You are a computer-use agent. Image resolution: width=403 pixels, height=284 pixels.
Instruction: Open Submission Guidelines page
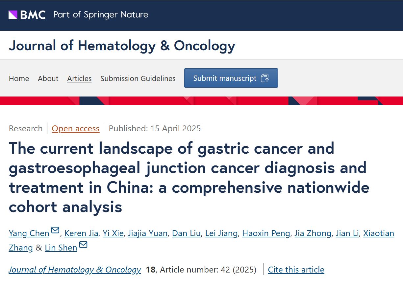[x=138, y=78]
